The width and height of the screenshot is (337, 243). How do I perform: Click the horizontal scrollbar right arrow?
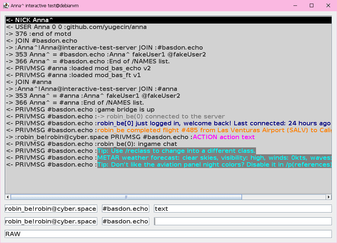coord(329,197)
